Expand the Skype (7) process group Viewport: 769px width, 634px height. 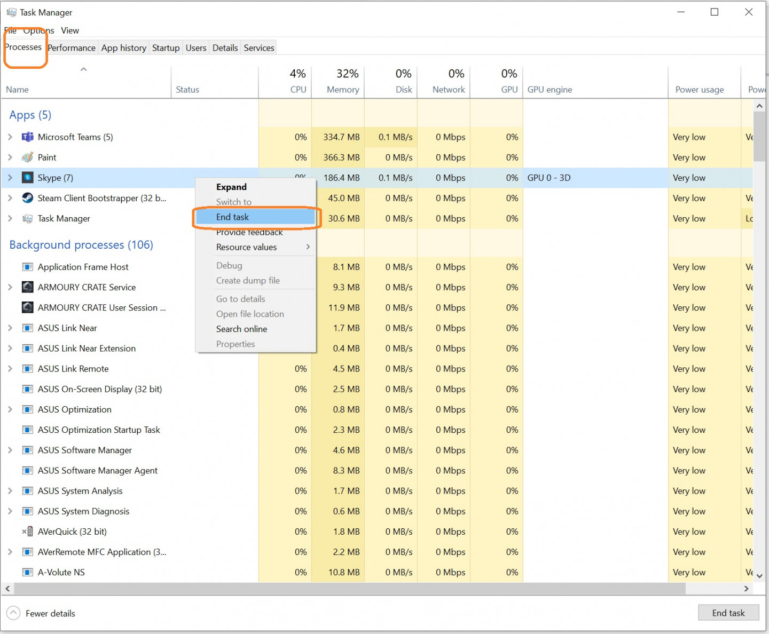pos(10,178)
